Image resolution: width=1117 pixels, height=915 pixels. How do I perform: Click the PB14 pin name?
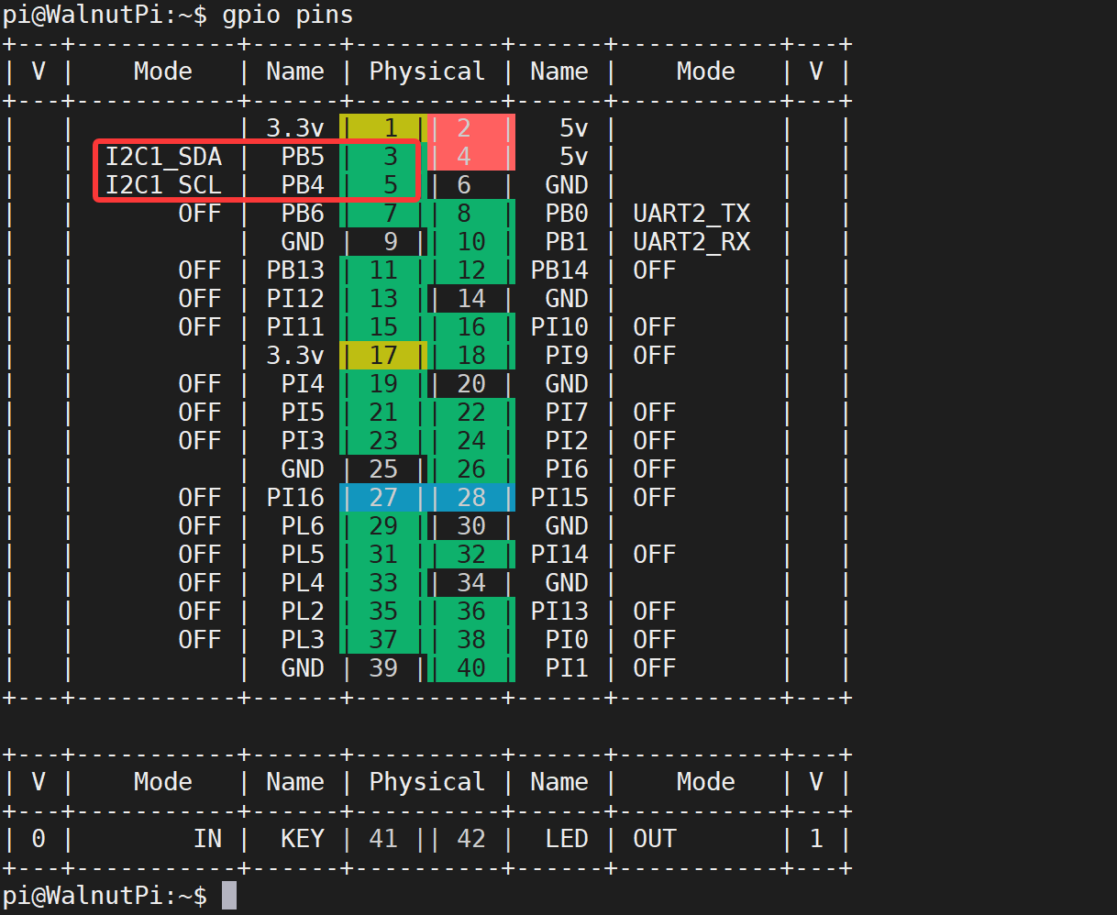pos(559,270)
